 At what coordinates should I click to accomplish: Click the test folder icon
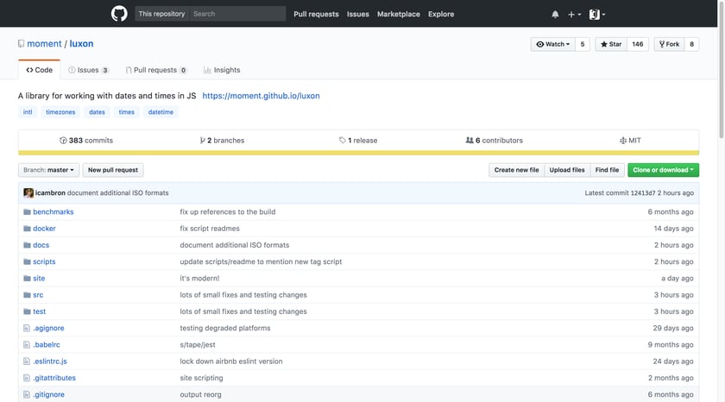pyautogui.click(x=27, y=311)
